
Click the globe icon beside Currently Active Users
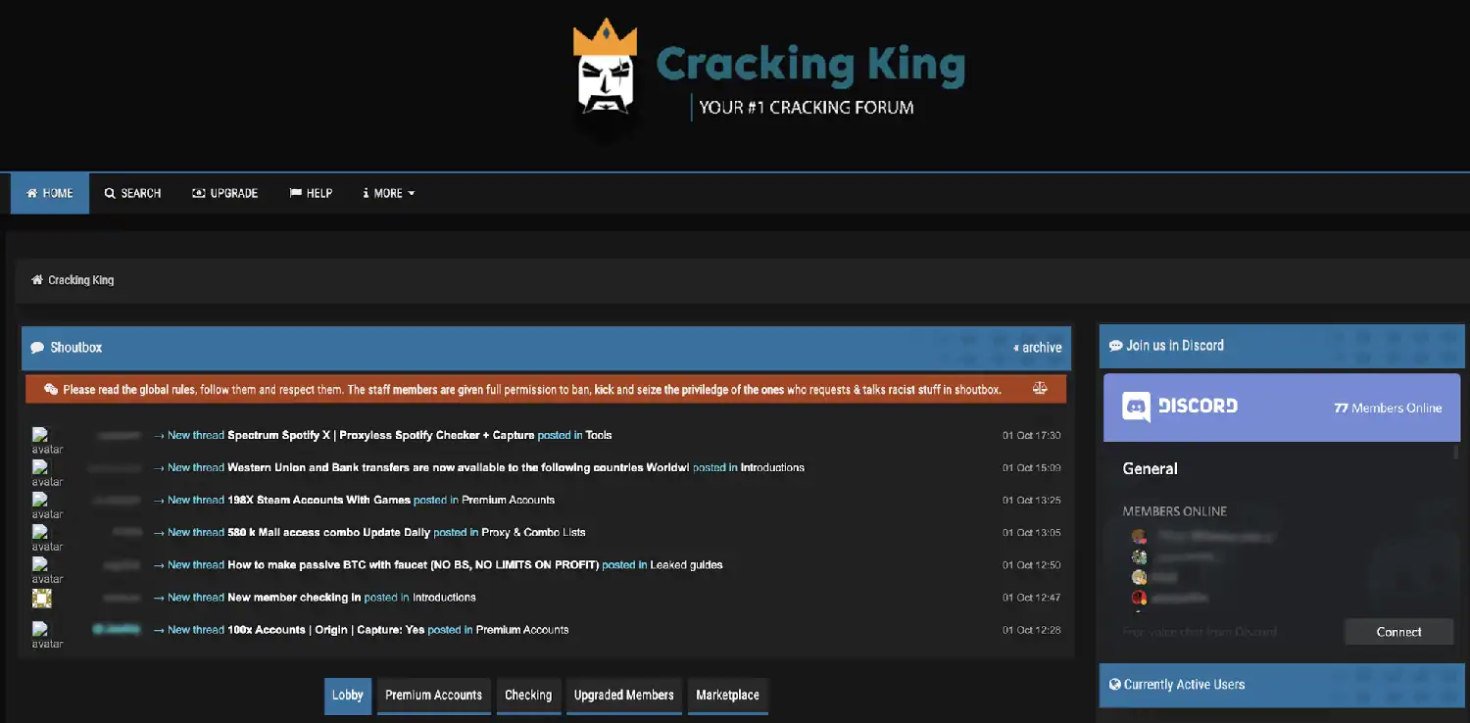click(1114, 684)
